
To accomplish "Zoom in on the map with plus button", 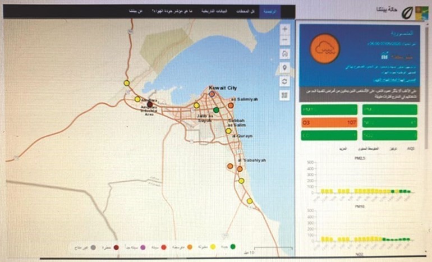I will tap(285, 29).
